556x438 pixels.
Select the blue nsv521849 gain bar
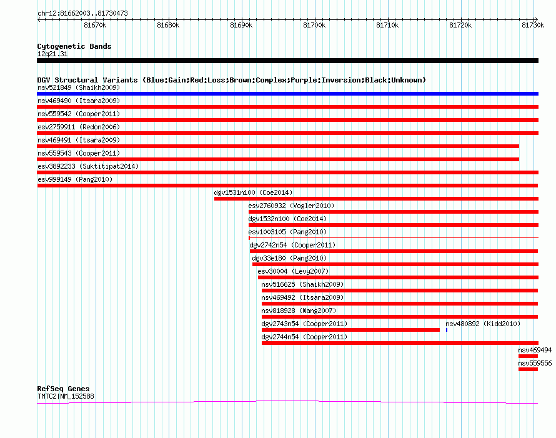287,94
